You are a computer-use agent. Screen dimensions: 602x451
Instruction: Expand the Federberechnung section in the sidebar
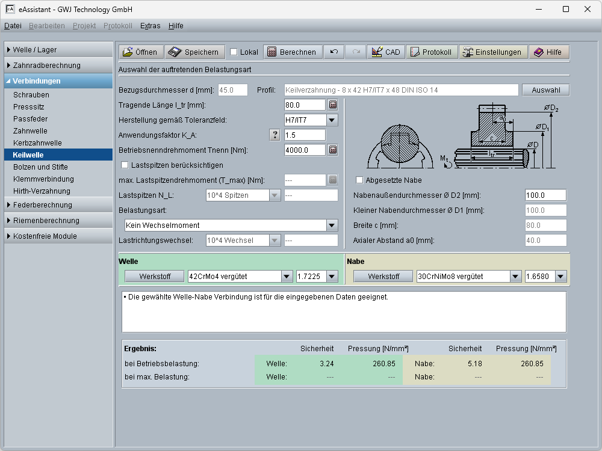click(42, 205)
